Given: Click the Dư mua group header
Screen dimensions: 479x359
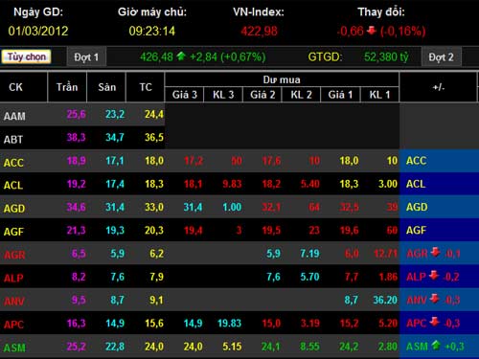Looking at the screenshot, I should coord(282,79).
